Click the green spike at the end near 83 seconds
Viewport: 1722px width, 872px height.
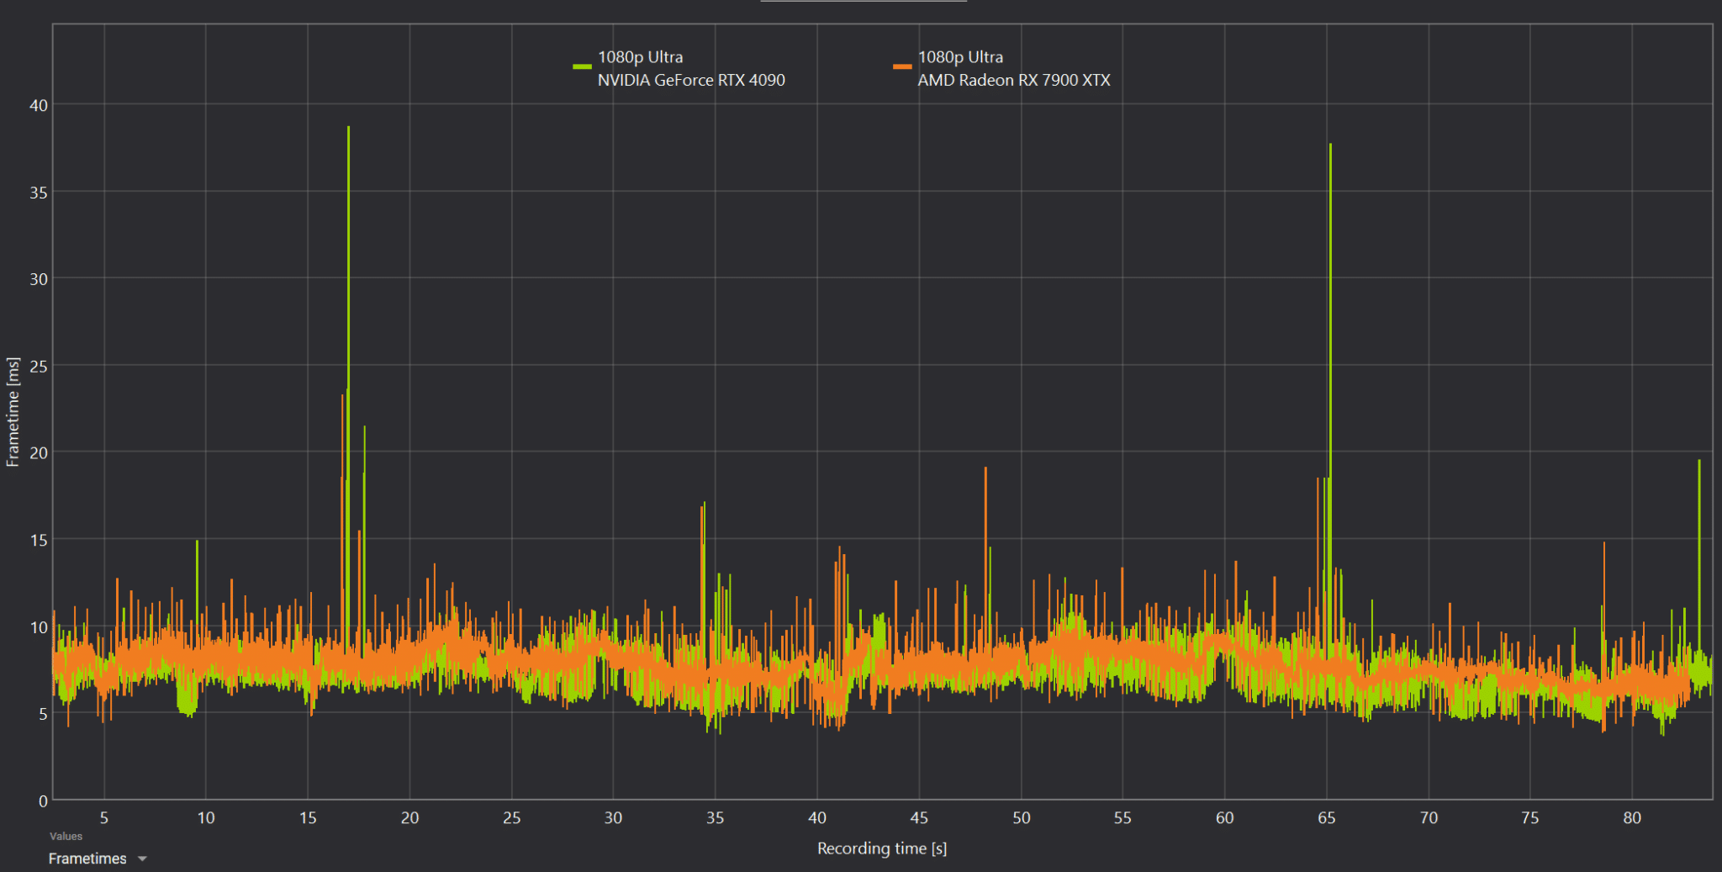coord(1699,461)
